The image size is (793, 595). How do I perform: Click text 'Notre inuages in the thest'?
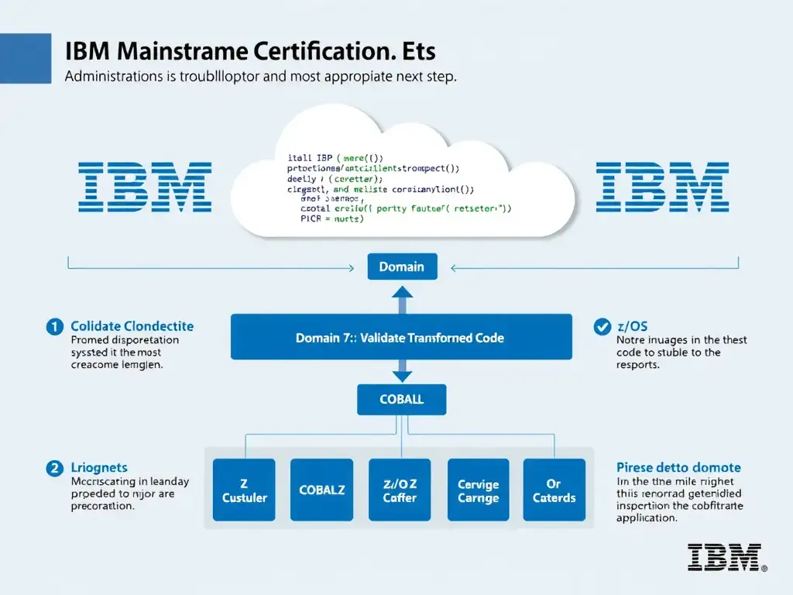click(x=681, y=340)
